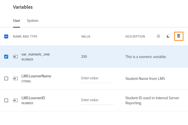Toggle the select-all header checkbox

6,36
